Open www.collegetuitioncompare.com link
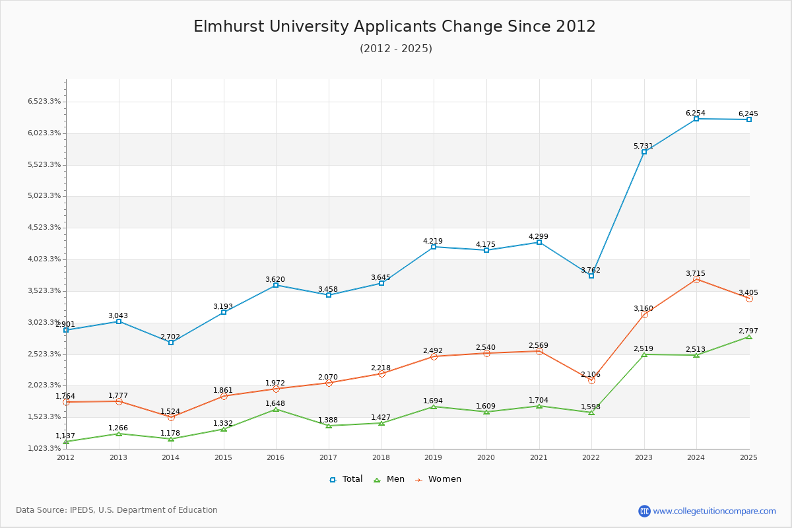The height and width of the screenshot is (528, 792). coord(714,511)
